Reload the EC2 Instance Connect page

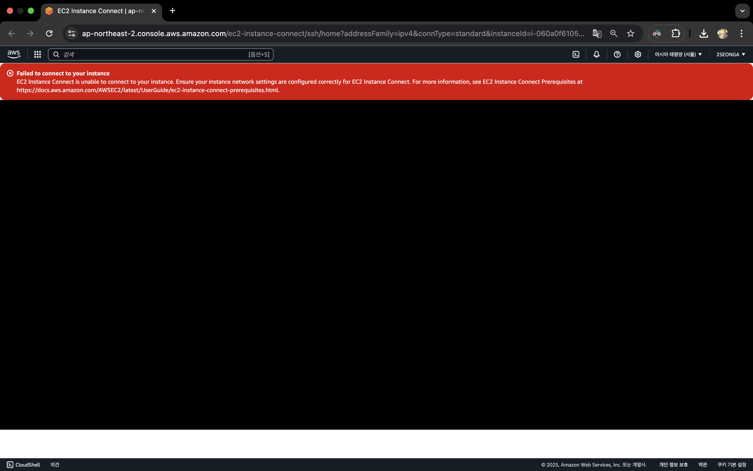click(x=49, y=33)
